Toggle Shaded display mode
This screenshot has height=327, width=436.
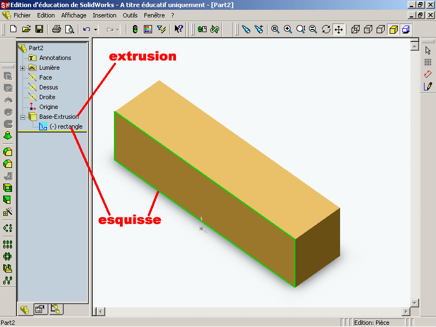tap(393, 29)
